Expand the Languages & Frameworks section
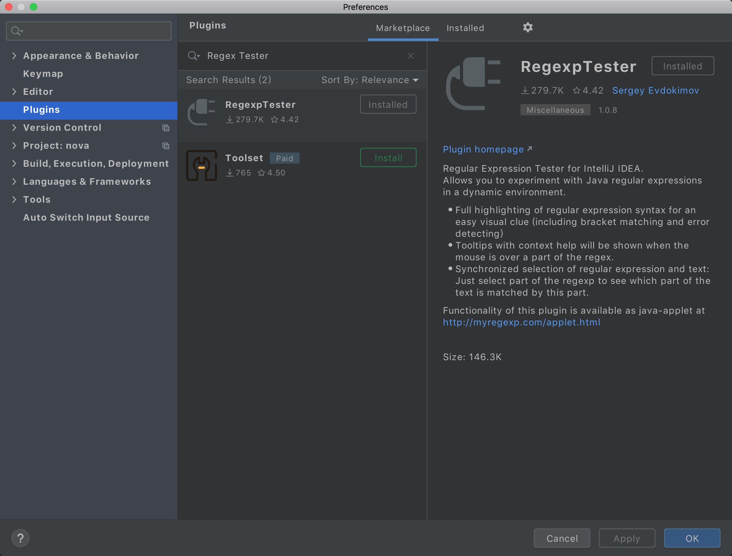Image resolution: width=732 pixels, height=556 pixels. click(14, 181)
